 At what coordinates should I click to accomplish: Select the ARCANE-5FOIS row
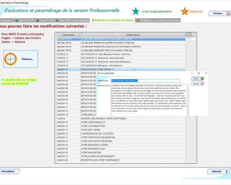point(121,47)
